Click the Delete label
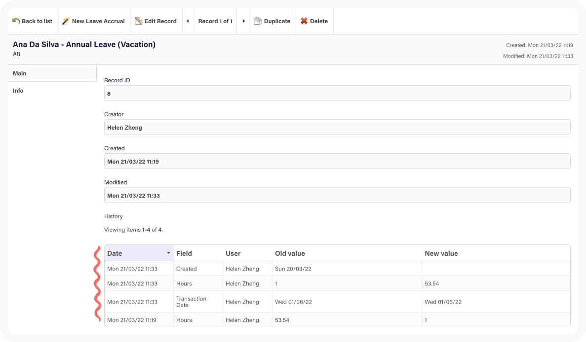Viewport: 586px width, 342px height. (x=319, y=21)
